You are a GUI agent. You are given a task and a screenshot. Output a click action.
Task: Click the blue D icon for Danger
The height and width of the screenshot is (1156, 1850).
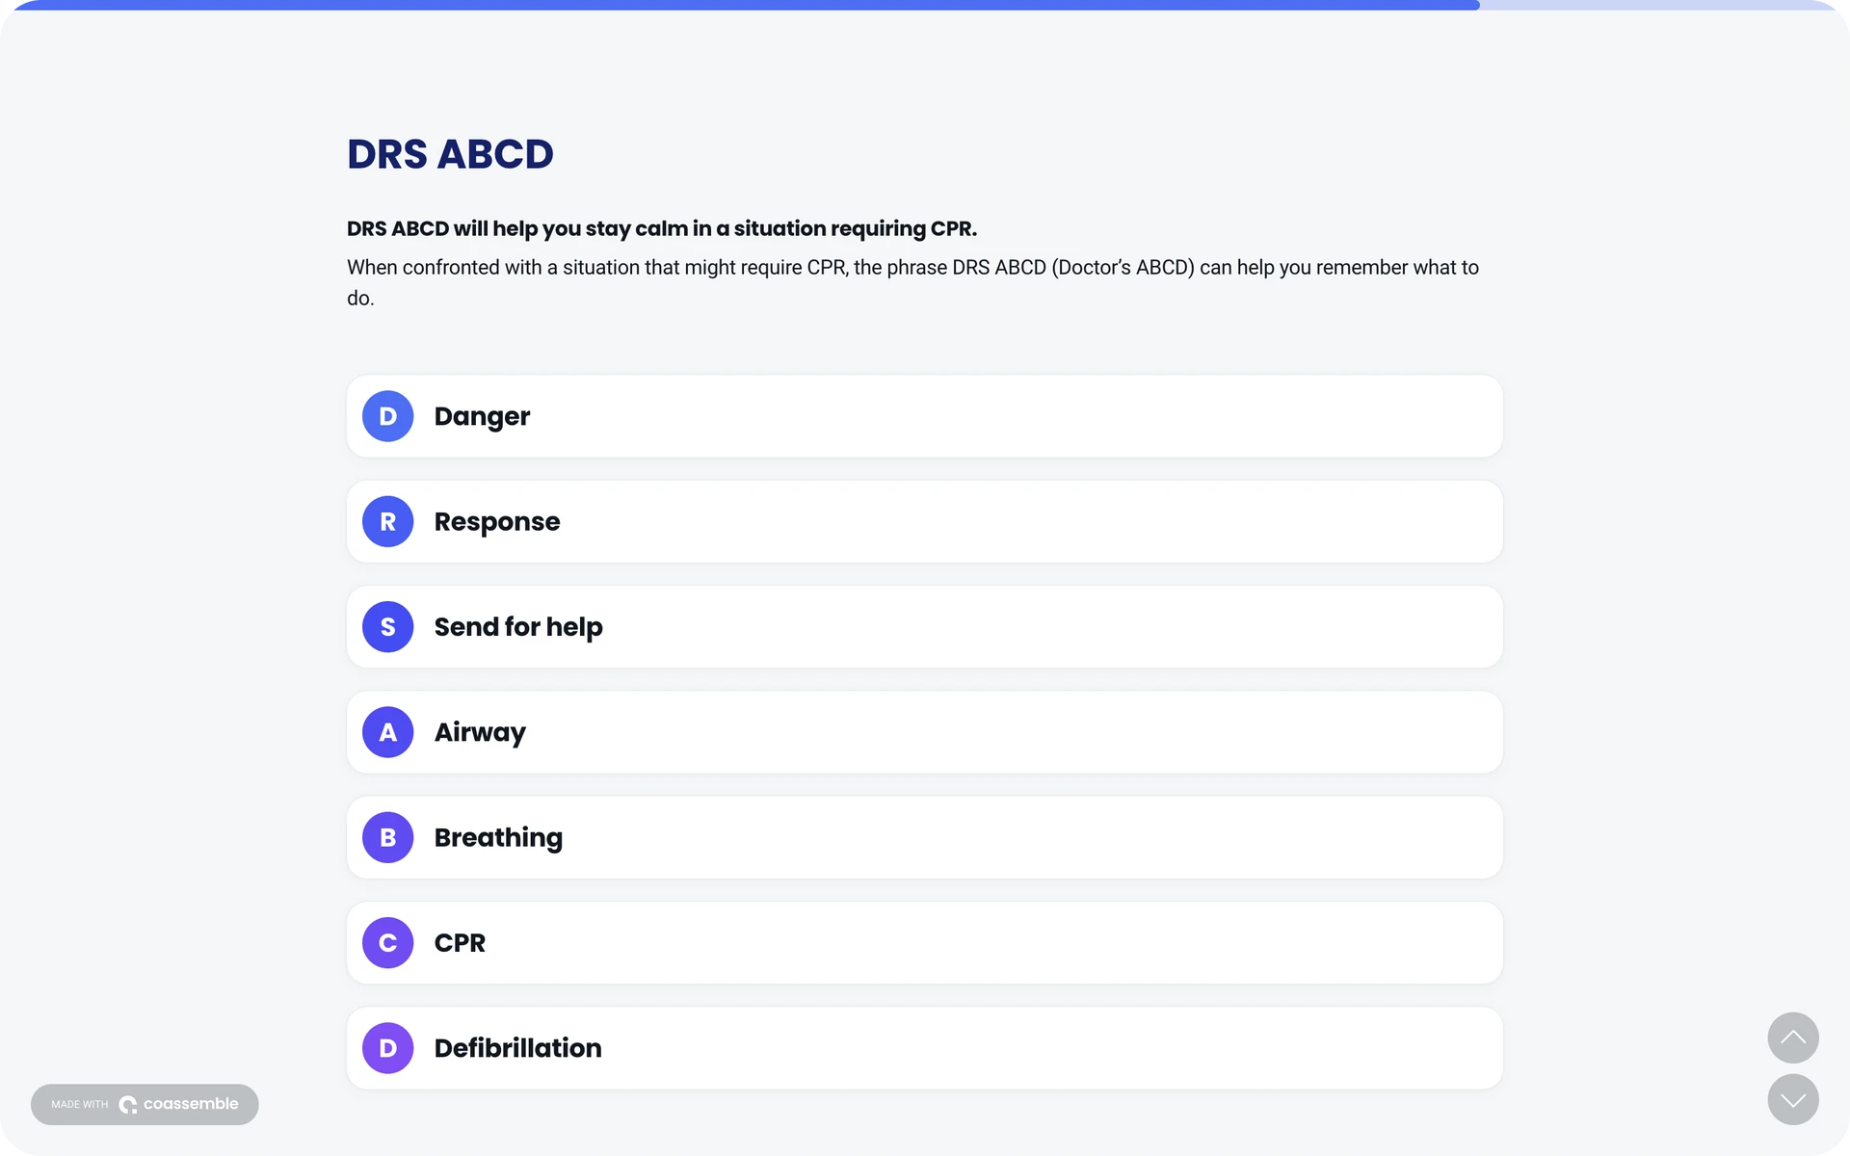[x=387, y=416]
